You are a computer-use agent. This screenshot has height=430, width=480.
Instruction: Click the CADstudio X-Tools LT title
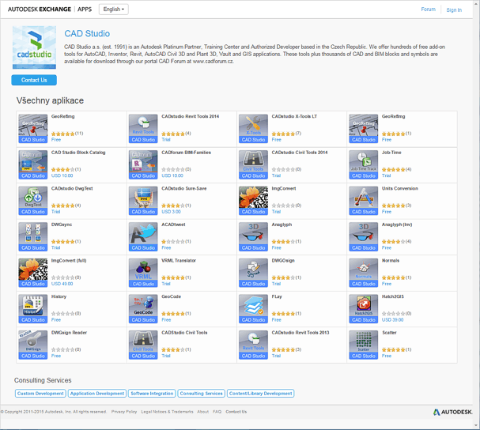pyautogui.click(x=294, y=116)
